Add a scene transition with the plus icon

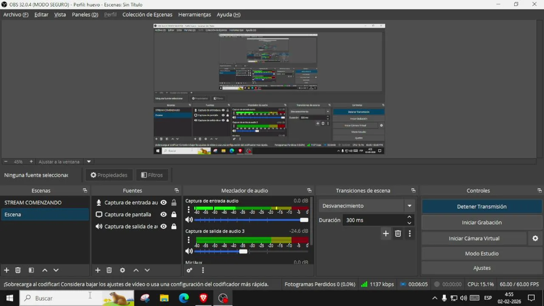pyautogui.click(x=386, y=233)
